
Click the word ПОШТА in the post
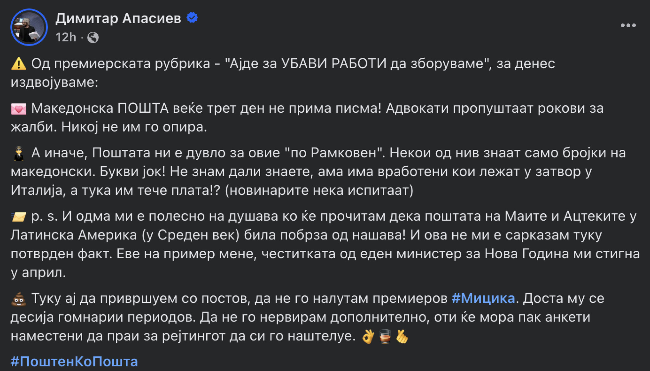pyautogui.click(x=143, y=108)
